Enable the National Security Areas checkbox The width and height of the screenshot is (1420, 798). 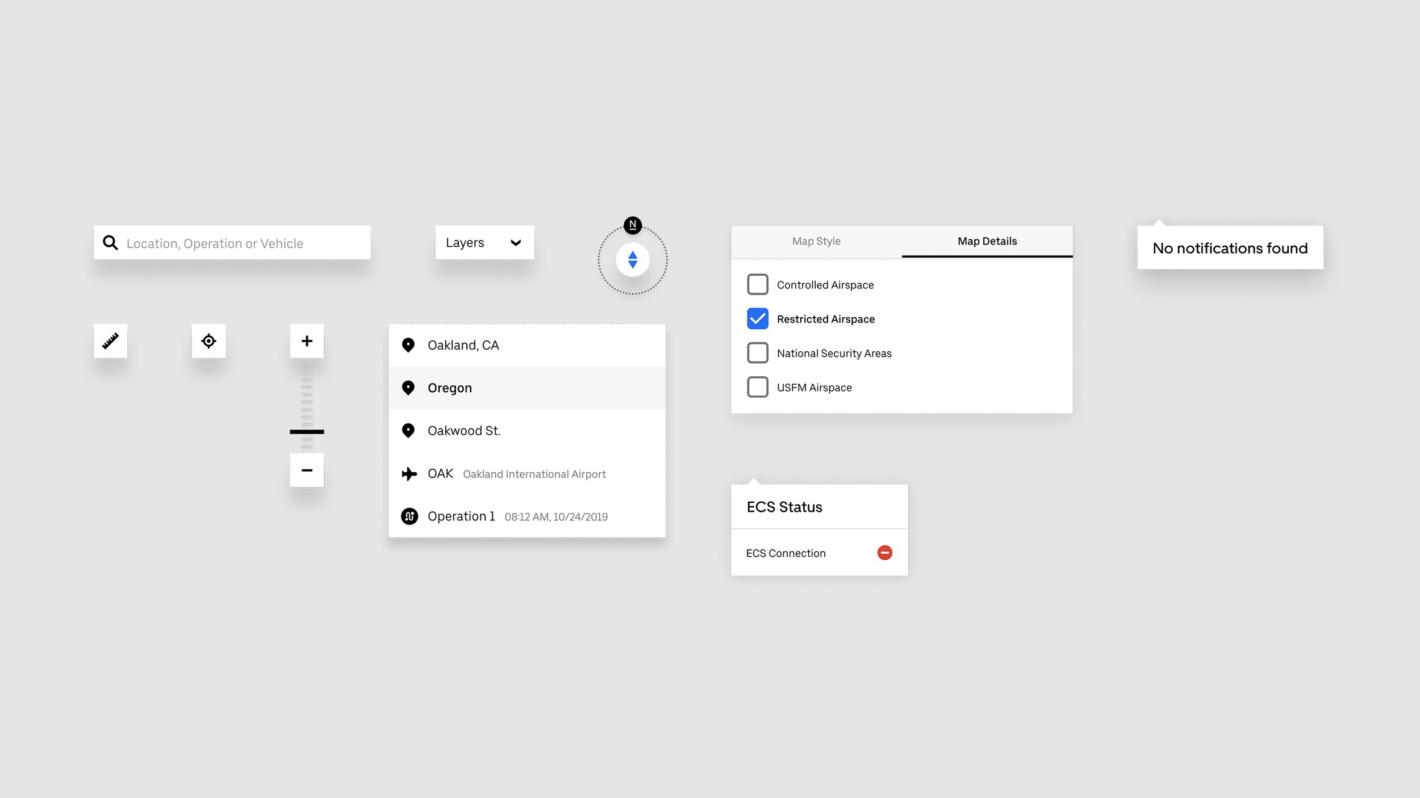(x=757, y=352)
